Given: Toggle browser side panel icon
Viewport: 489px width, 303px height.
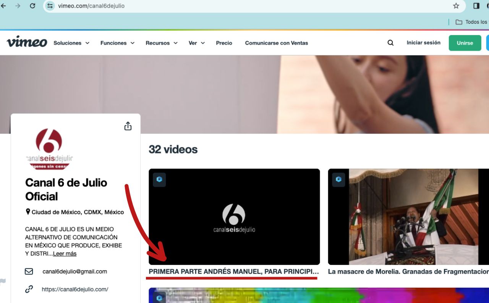Looking at the screenshot, I should pos(476,6).
